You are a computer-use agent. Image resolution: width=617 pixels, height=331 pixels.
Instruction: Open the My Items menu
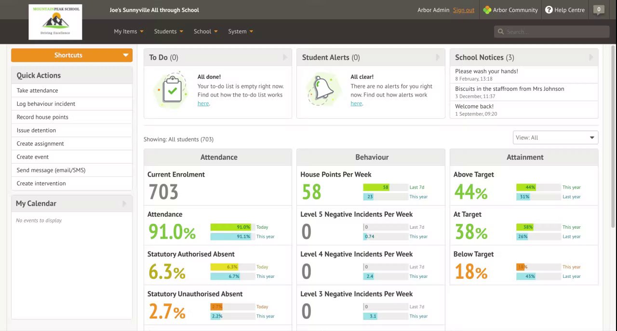(129, 31)
